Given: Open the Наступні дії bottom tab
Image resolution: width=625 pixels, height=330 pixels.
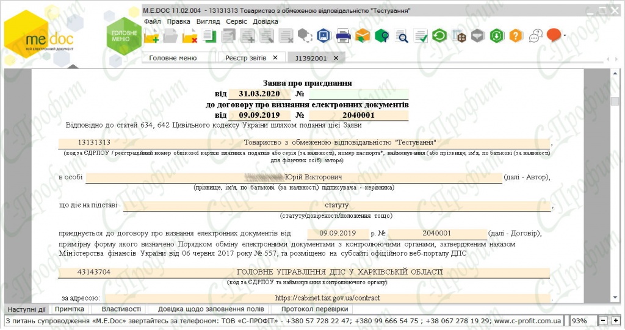Looking at the screenshot, I should click(27, 309).
